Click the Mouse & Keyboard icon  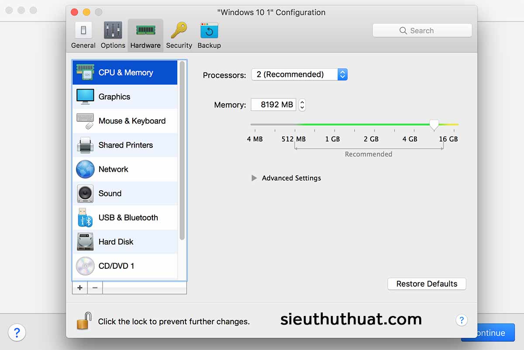point(85,121)
